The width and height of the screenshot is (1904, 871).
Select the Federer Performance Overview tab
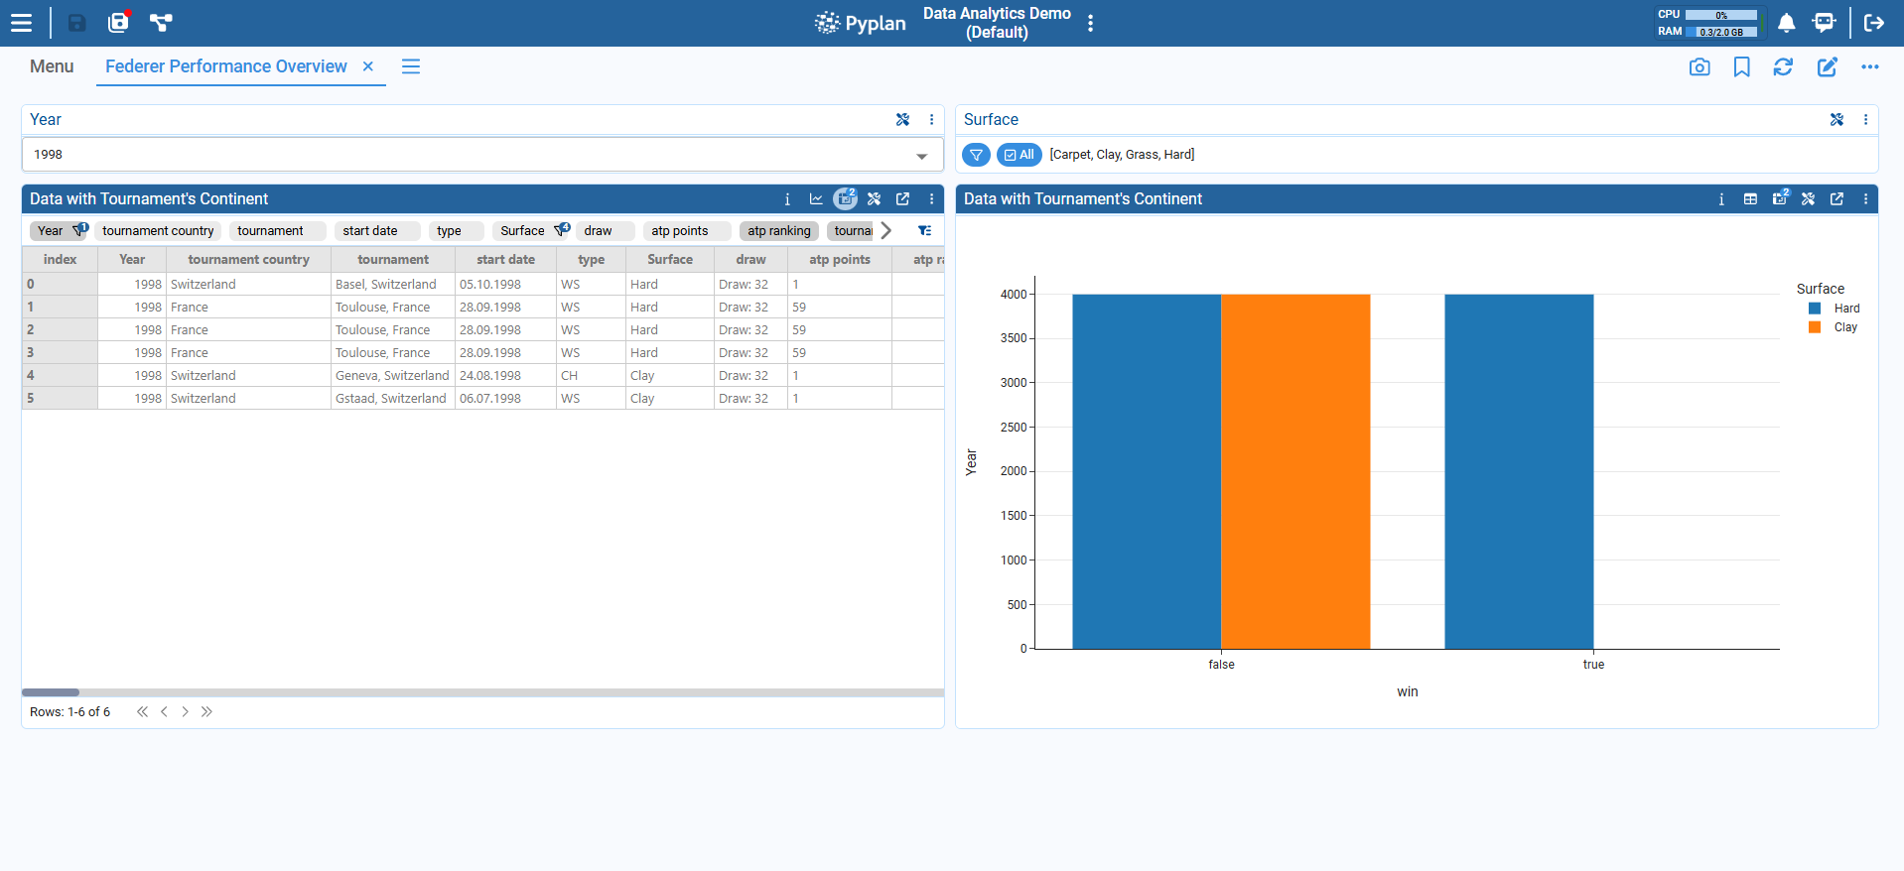click(226, 66)
